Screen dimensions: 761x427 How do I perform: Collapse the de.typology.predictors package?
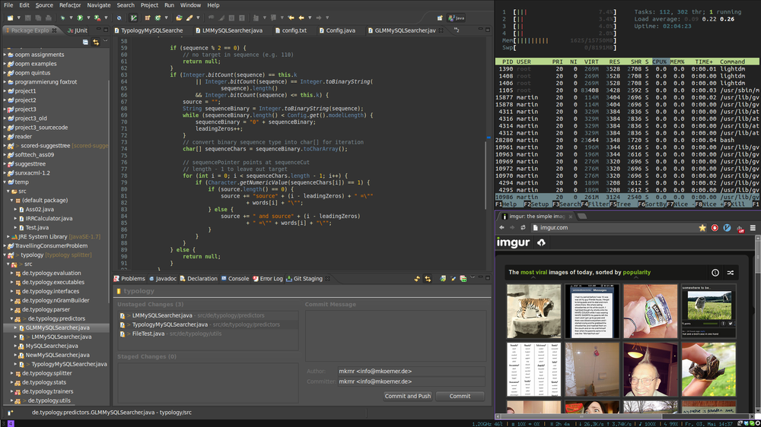[x=13, y=319]
